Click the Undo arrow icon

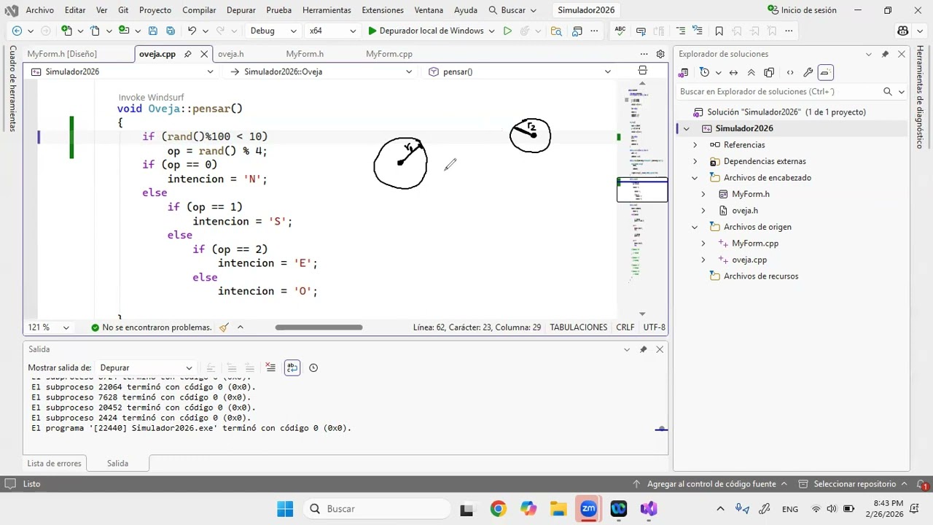tap(192, 31)
